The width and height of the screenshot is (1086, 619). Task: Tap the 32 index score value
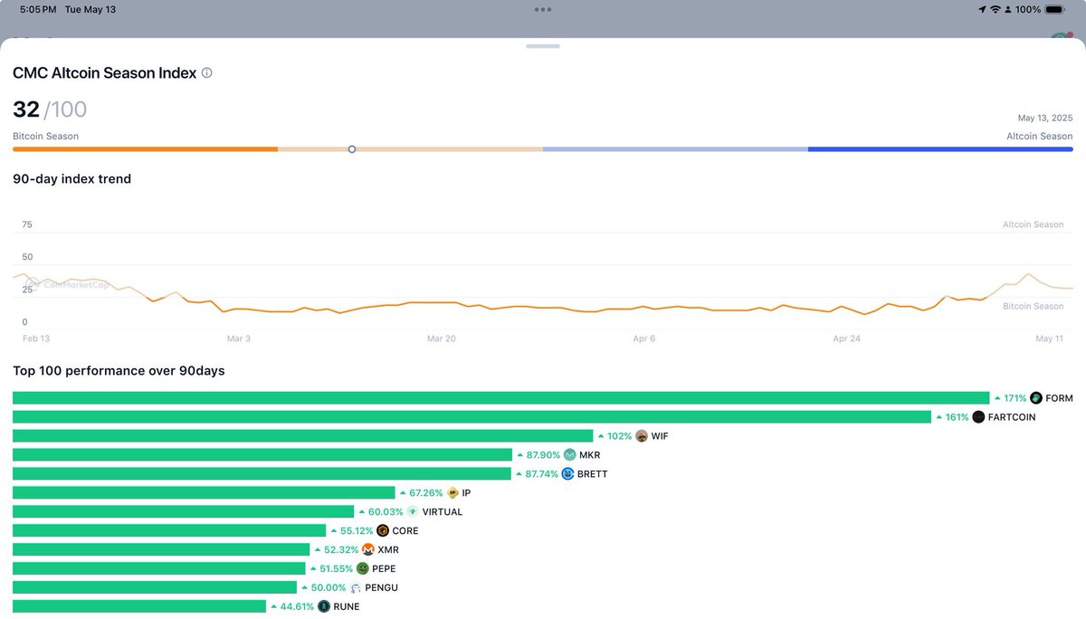tap(26, 110)
